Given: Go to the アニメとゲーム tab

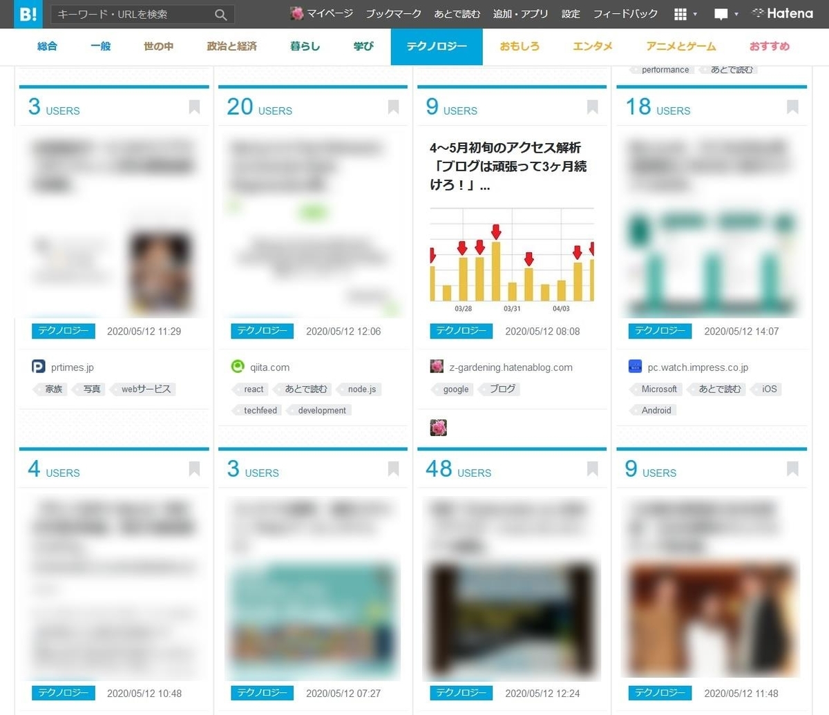Looking at the screenshot, I should click(681, 46).
